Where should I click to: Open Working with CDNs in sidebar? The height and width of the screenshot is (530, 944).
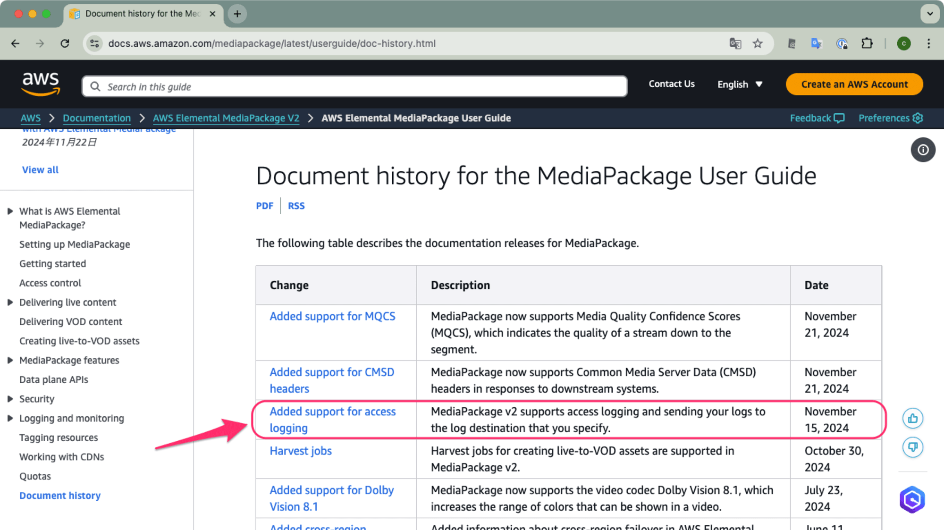[x=61, y=457]
